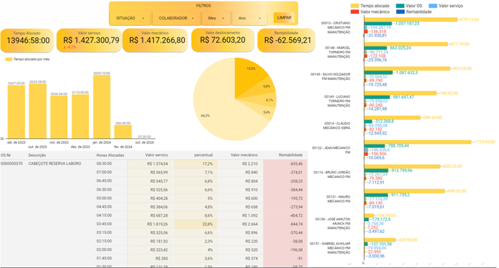499x268 pixels.
Task: Click the nov. de 2023 bar labeled 2036:56:00
Action: point(59,117)
